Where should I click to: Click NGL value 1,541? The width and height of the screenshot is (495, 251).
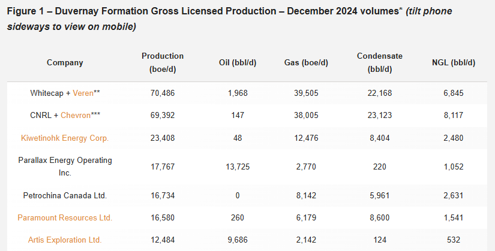coord(454,217)
